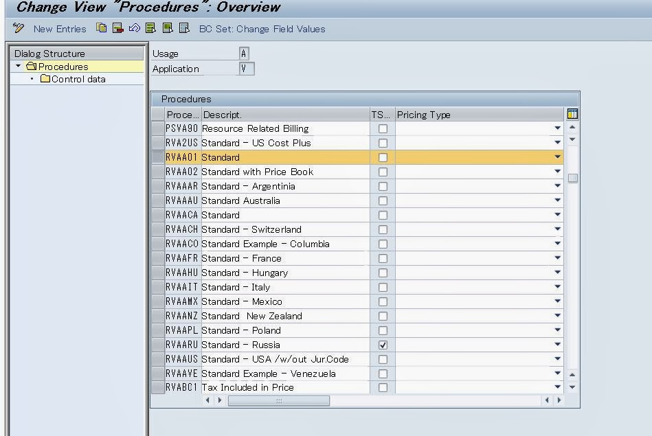Screen dimensions: 652x436
Task: Click the RVAAPL procedure cell
Action: pyautogui.click(x=181, y=330)
